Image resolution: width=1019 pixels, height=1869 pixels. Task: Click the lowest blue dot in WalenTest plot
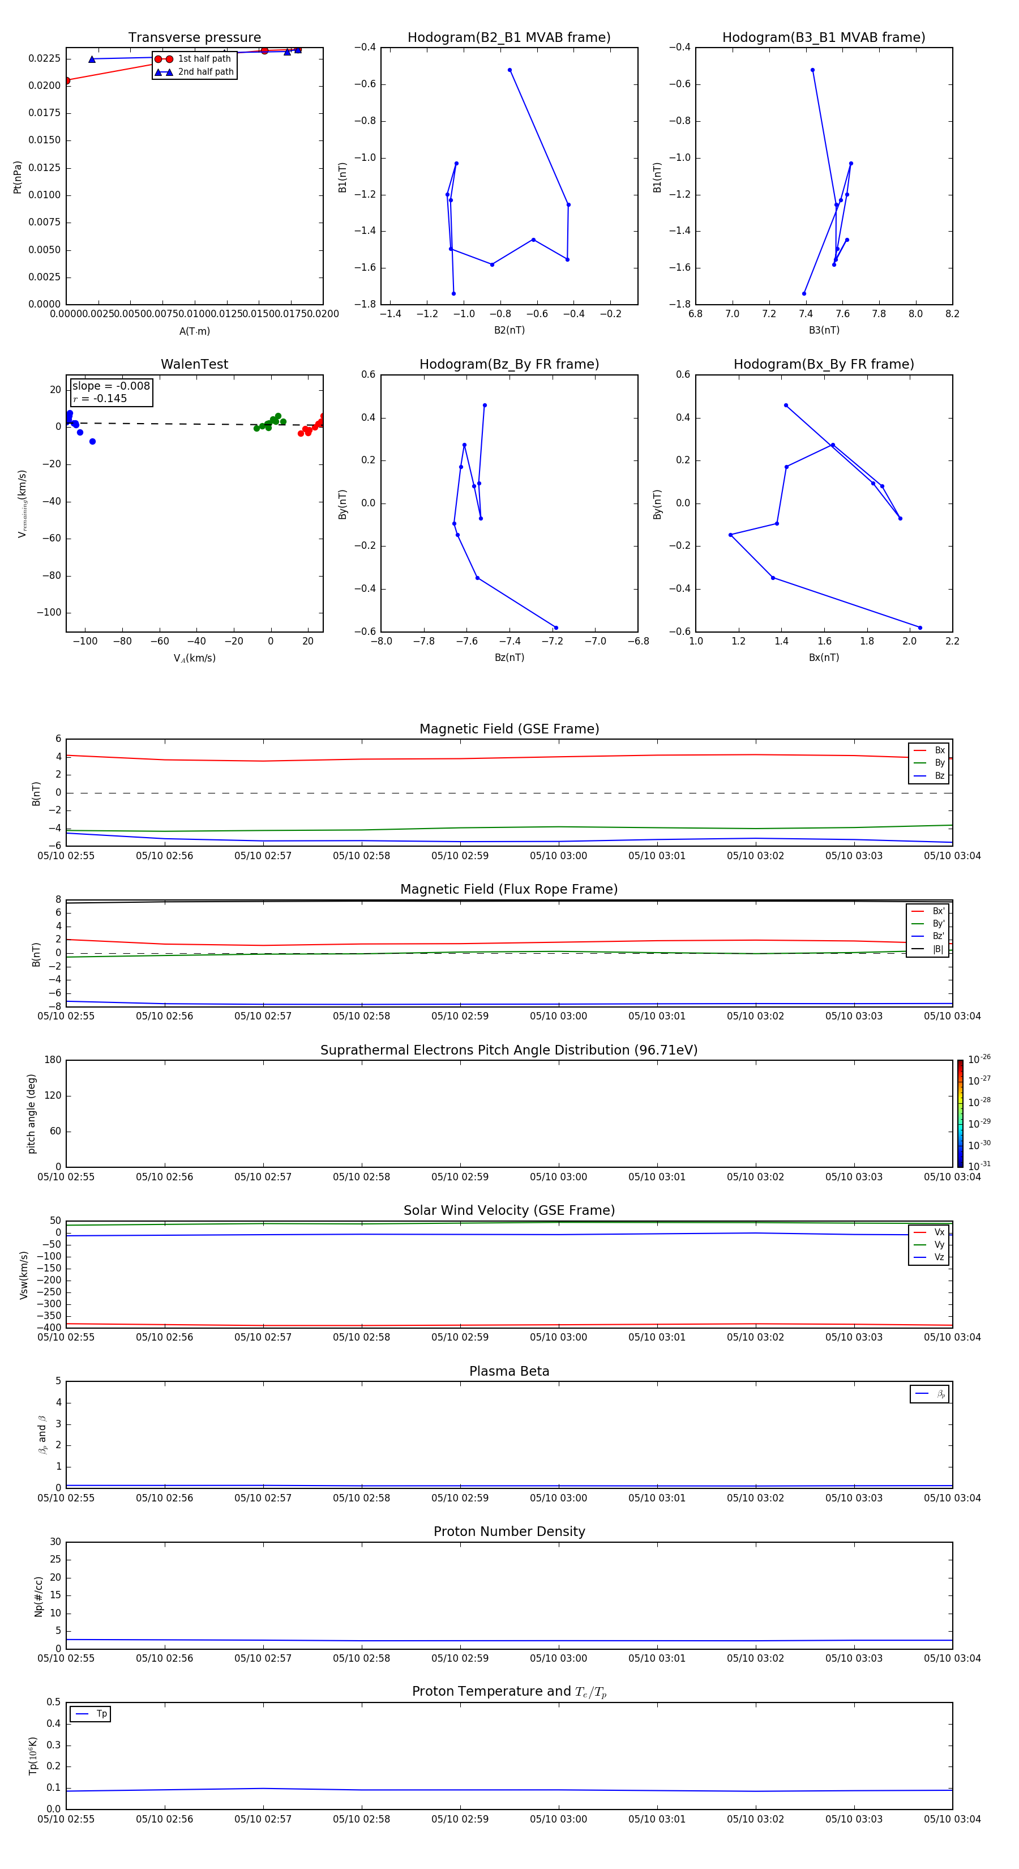(92, 442)
